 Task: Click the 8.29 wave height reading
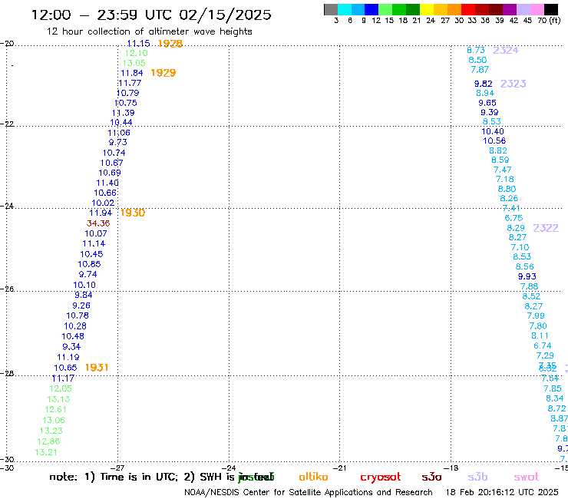click(x=516, y=228)
